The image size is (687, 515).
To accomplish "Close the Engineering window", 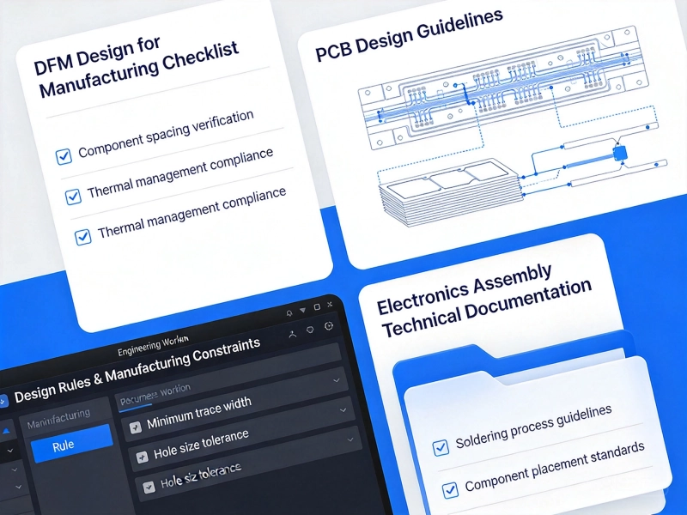I will pos(330,304).
